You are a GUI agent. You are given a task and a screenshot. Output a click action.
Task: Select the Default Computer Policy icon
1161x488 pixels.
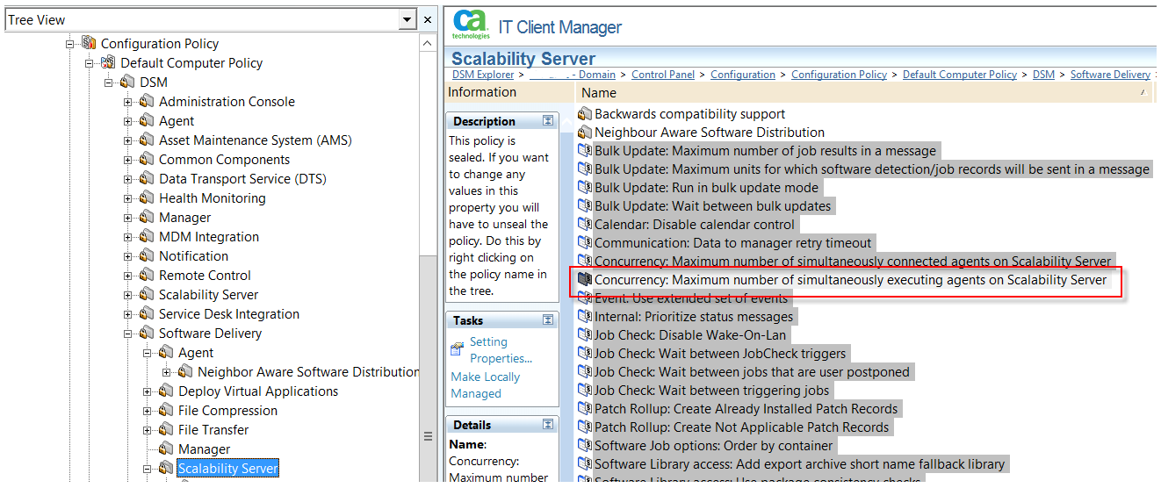[108, 62]
